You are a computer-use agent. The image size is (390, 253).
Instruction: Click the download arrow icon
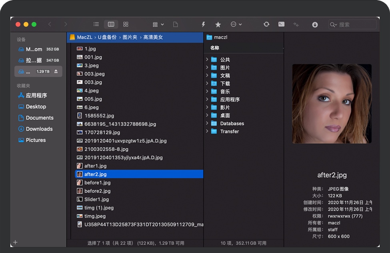pyautogui.click(x=315, y=24)
